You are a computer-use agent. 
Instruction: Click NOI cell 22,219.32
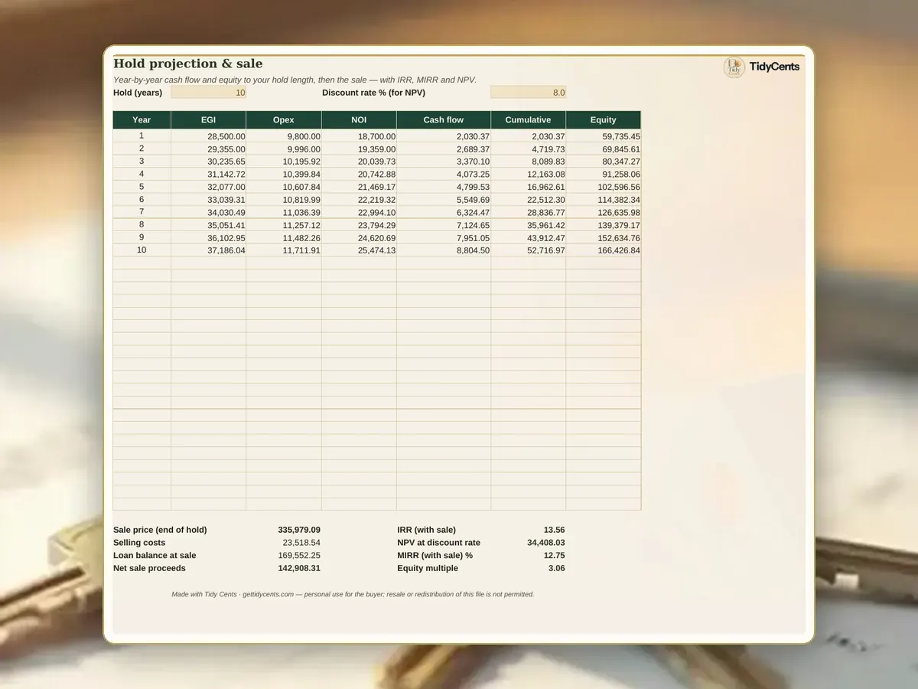[x=359, y=200]
